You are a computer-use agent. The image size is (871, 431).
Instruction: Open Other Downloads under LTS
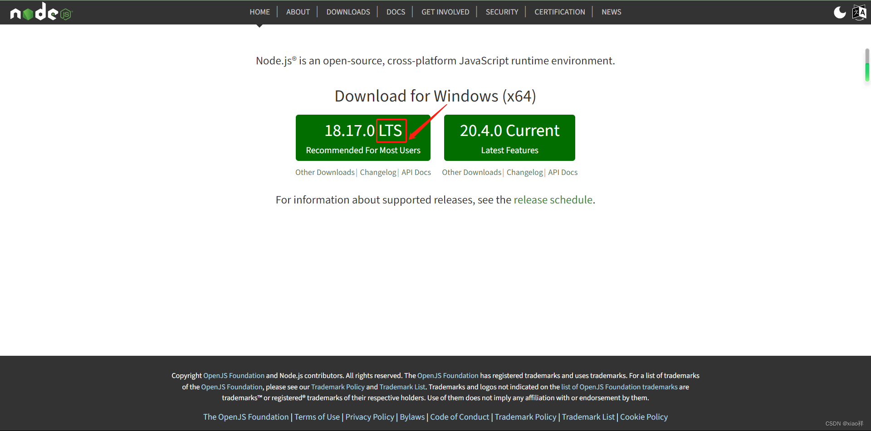(x=325, y=172)
